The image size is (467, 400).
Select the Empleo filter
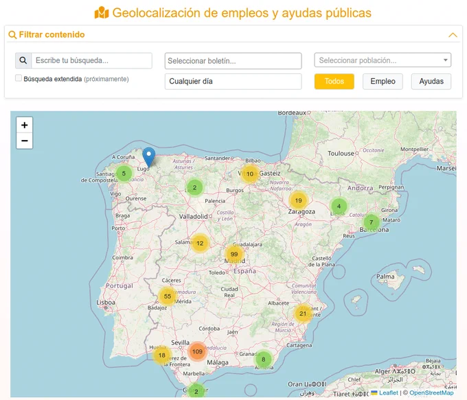pos(383,81)
